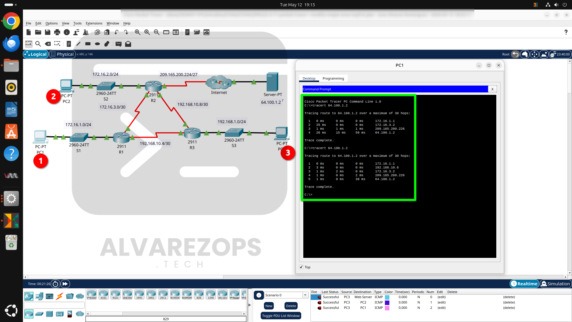Switch to Physical workspace view
This screenshot has height=322, width=572.
click(62, 54)
